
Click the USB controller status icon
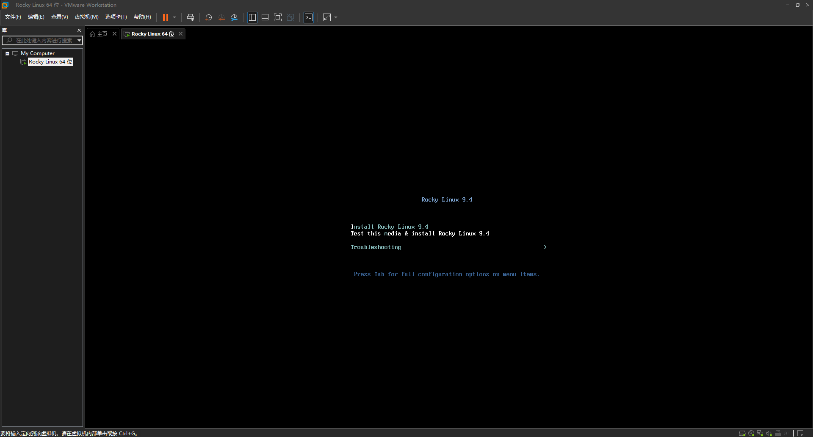[778, 433]
